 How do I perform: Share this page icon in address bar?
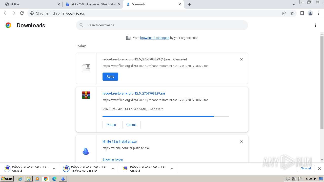(x=284, y=13)
